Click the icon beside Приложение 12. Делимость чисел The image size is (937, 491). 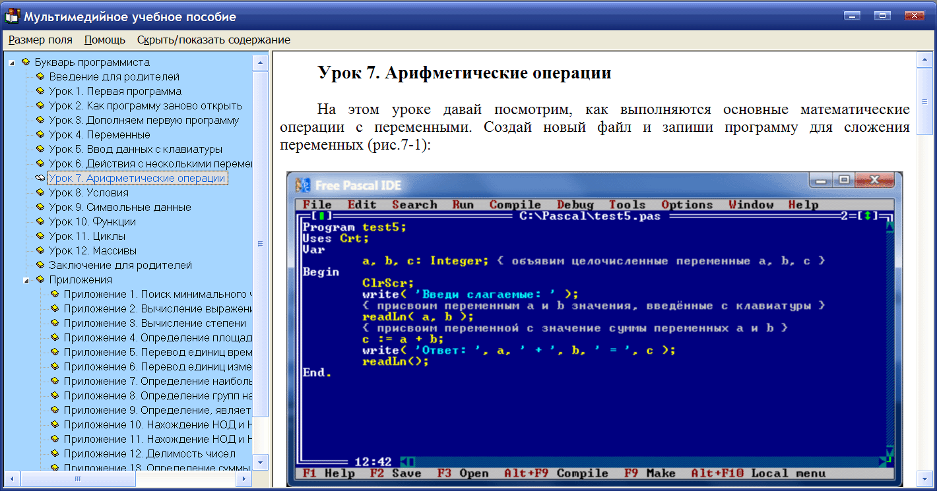[54, 453]
